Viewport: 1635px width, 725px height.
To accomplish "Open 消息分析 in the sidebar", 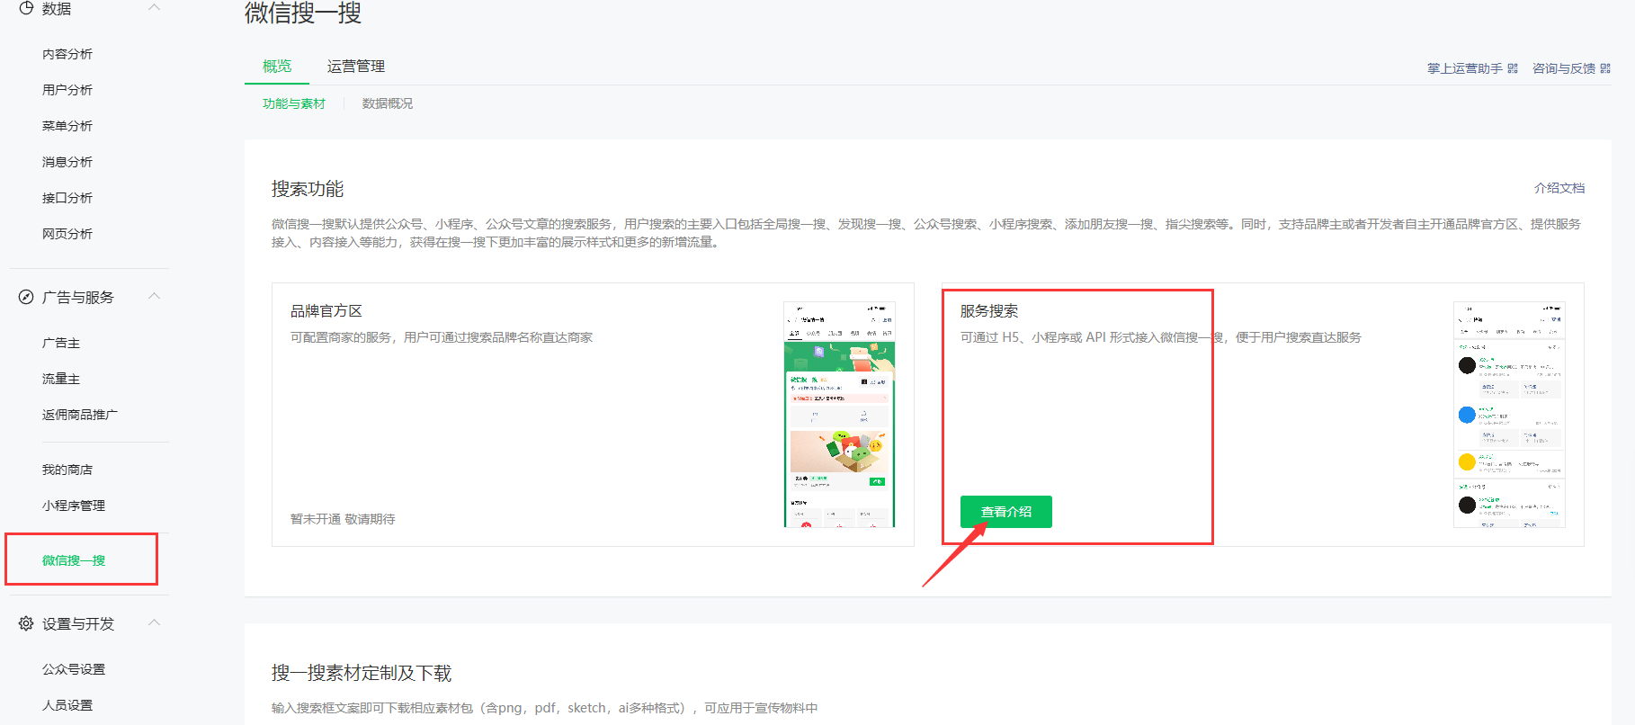I will click(67, 162).
